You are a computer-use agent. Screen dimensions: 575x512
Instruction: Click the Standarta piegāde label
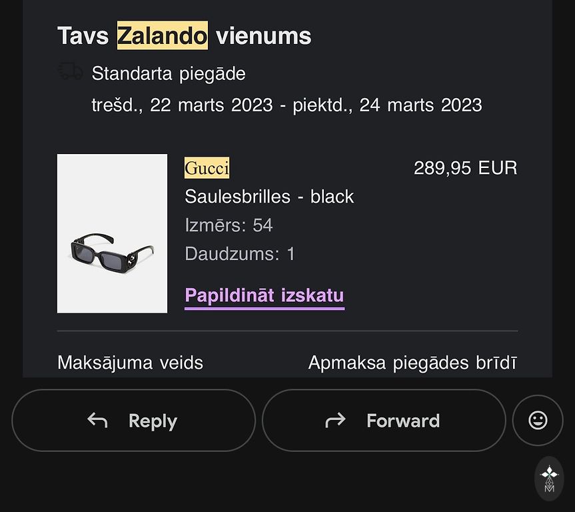click(169, 73)
